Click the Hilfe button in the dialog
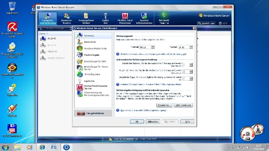Screen dimensions: 269x151 point(187,122)
